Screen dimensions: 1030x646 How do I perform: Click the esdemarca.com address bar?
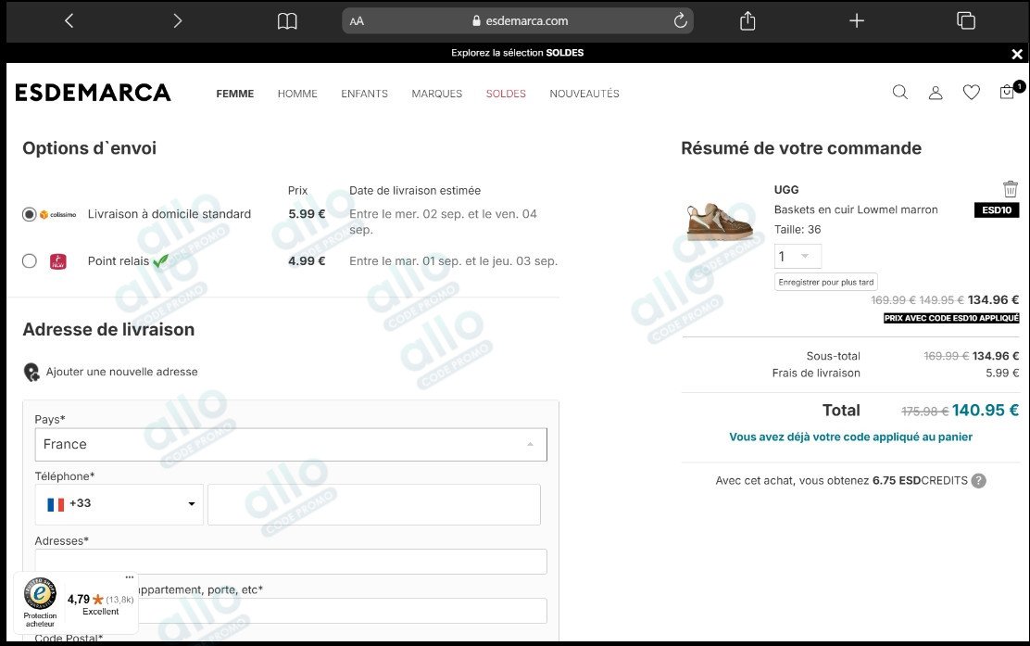[x=518, y=21]
